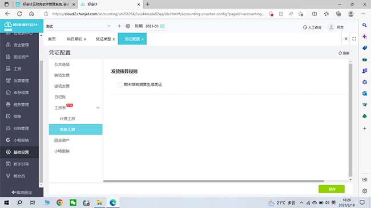Click the plus icon beside account book selector
This screenshot has height=208, width=371.
click(x=119, y=26)
